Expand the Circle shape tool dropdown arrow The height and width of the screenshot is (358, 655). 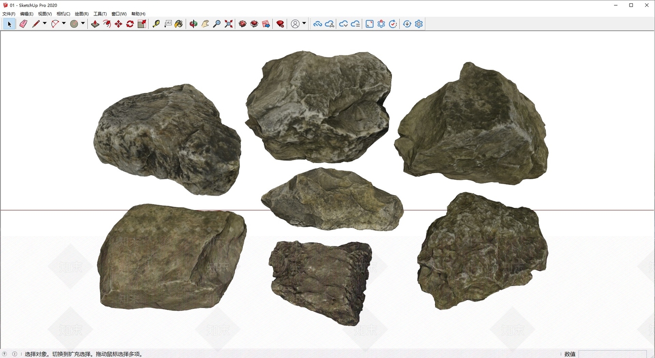click(x=83, y=23)
